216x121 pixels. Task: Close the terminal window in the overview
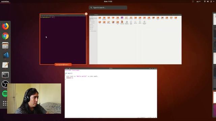[86, 14]
